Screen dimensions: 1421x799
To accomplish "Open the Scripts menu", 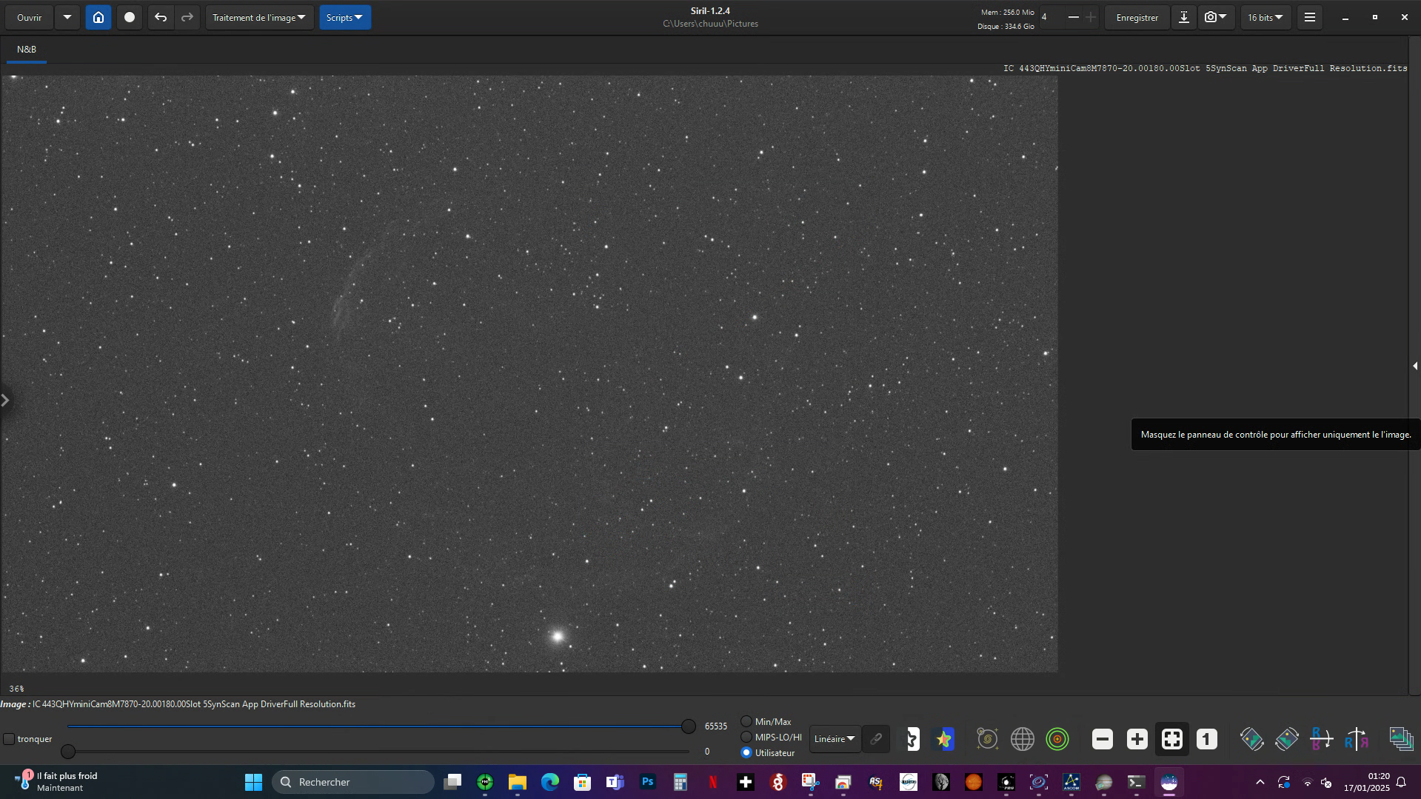I will (345, 17).
